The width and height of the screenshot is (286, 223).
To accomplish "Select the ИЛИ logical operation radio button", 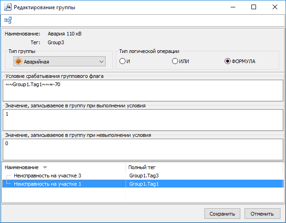I will point(175,61).
